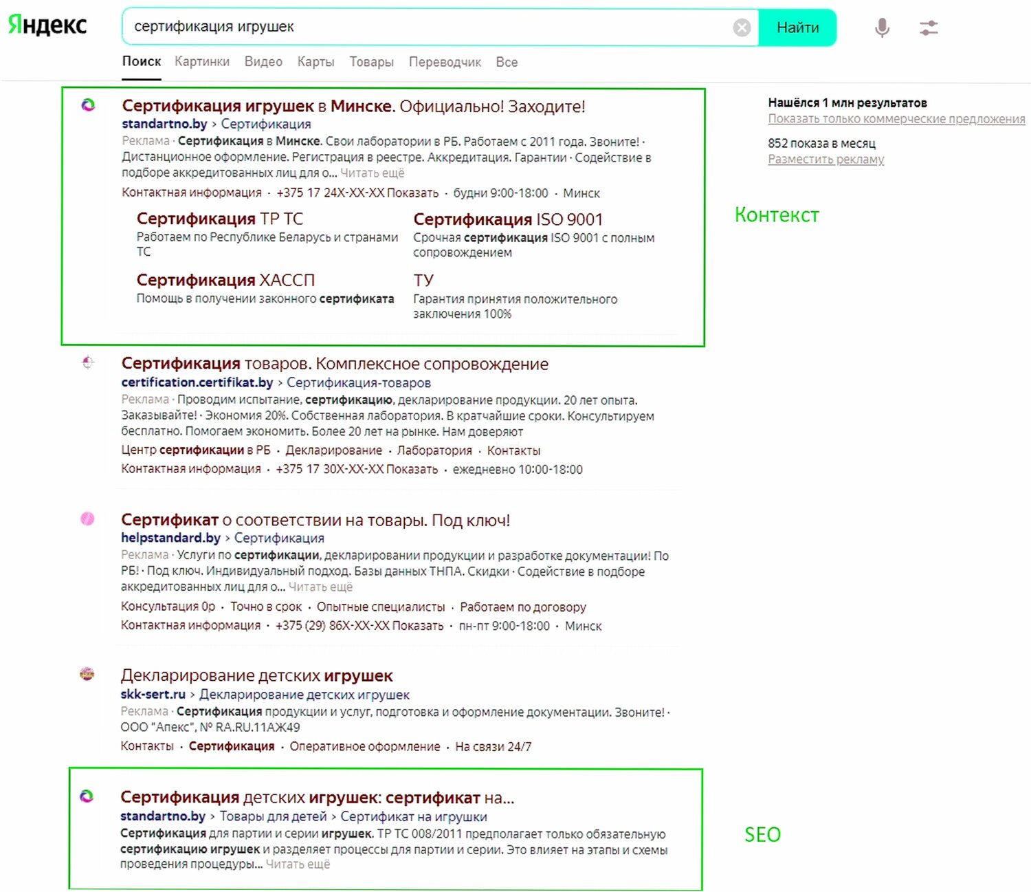1031x892 pixels.
Task: Click pink favicon of helpstandard.by result
Action: (x=87, y=519)
